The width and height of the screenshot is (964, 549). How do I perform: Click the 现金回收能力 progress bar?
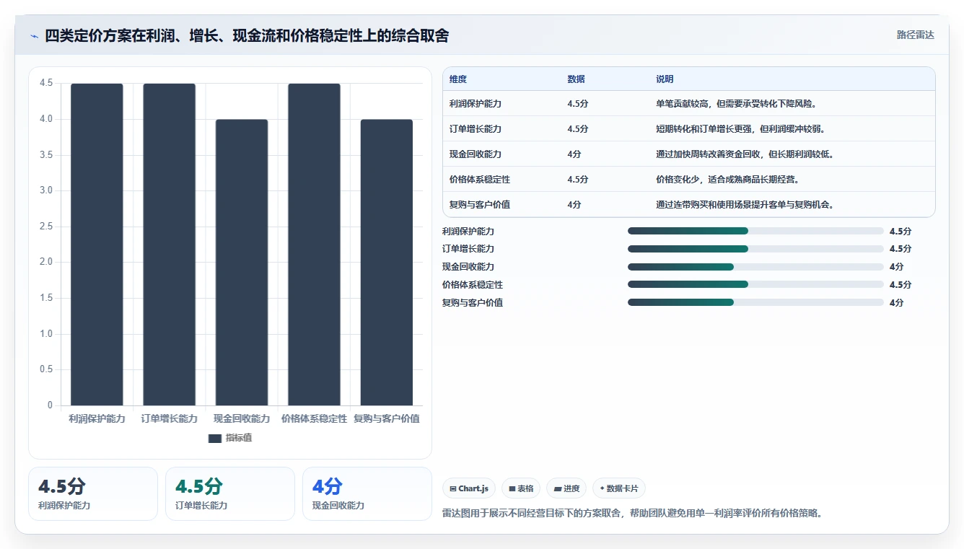755,267
